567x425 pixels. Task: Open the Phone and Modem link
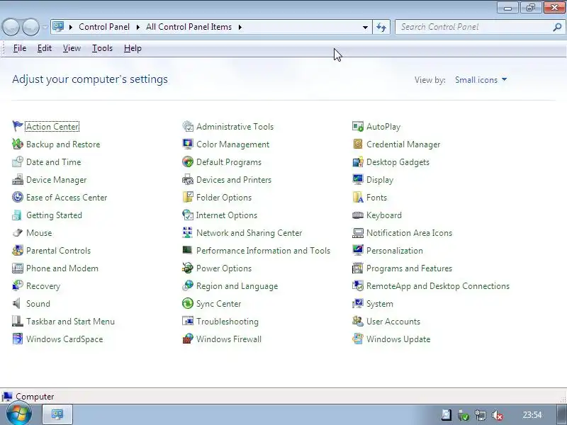(62, 268)
